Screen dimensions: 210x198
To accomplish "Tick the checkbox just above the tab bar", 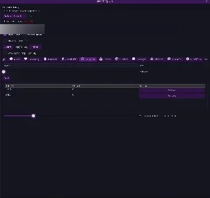I will click(5, 53).
